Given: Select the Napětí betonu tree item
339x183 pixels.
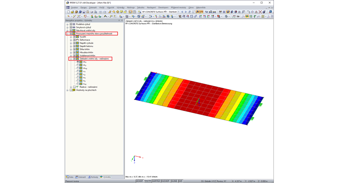Looking at the screenshot, I should click(86, 46).
